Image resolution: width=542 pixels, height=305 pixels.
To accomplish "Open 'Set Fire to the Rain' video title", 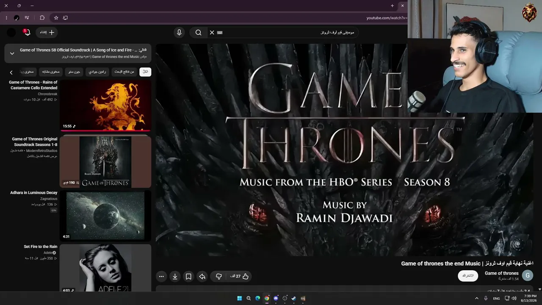I will pyautogui.click(x=41, y=247).
